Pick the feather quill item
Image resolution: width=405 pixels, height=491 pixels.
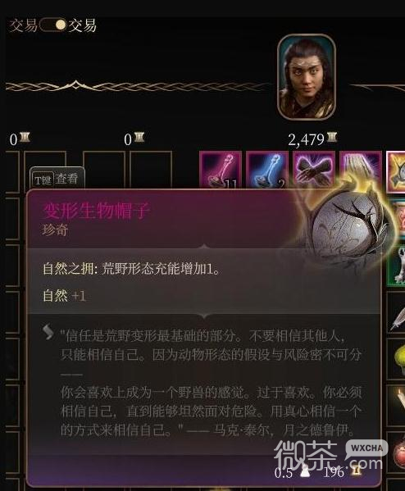click(397, 313)
